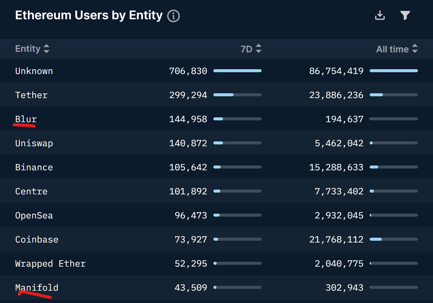Open the filter icon at top right

405,15
